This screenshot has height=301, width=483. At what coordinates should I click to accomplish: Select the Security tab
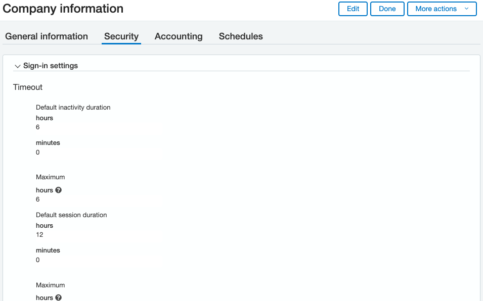[121, 36]
